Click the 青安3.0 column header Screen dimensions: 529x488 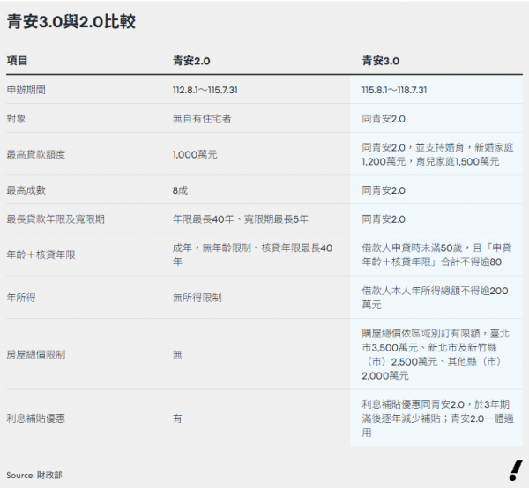tap(381, 61)
